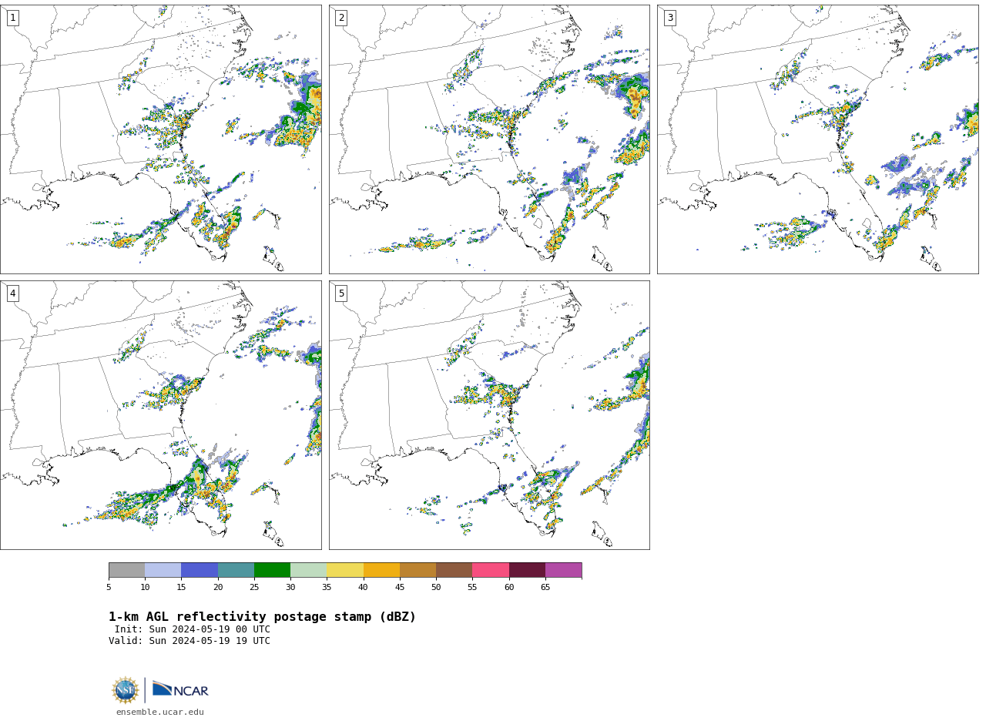The image size is (986, 721).
Task: Click the orange 40-45 dBZ swatch
Action: point(381,570)
